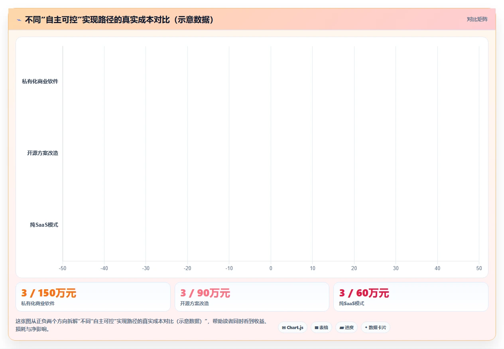The width and height of the screenshot is (504, 349).
Task: Click the -20 tick on the x-axis
Action: 187,268
